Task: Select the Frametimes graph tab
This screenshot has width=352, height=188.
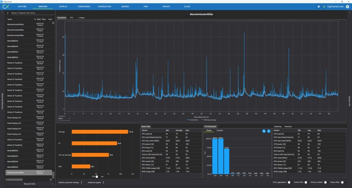Action: coord(62,18)
